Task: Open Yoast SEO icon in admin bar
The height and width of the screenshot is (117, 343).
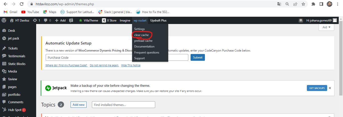Action: (x=71, y=20)
